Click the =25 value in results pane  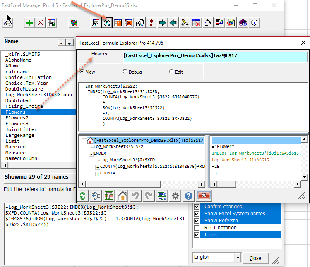216,167
